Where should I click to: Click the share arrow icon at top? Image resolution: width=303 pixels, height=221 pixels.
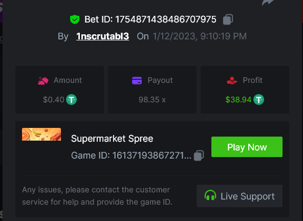268,3
